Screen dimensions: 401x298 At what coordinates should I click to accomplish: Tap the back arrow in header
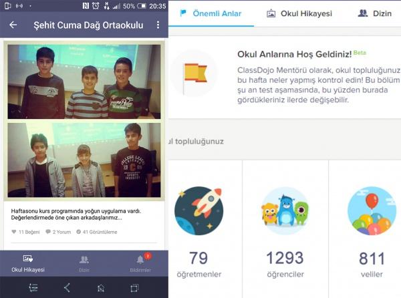click(x=13, y=25)
